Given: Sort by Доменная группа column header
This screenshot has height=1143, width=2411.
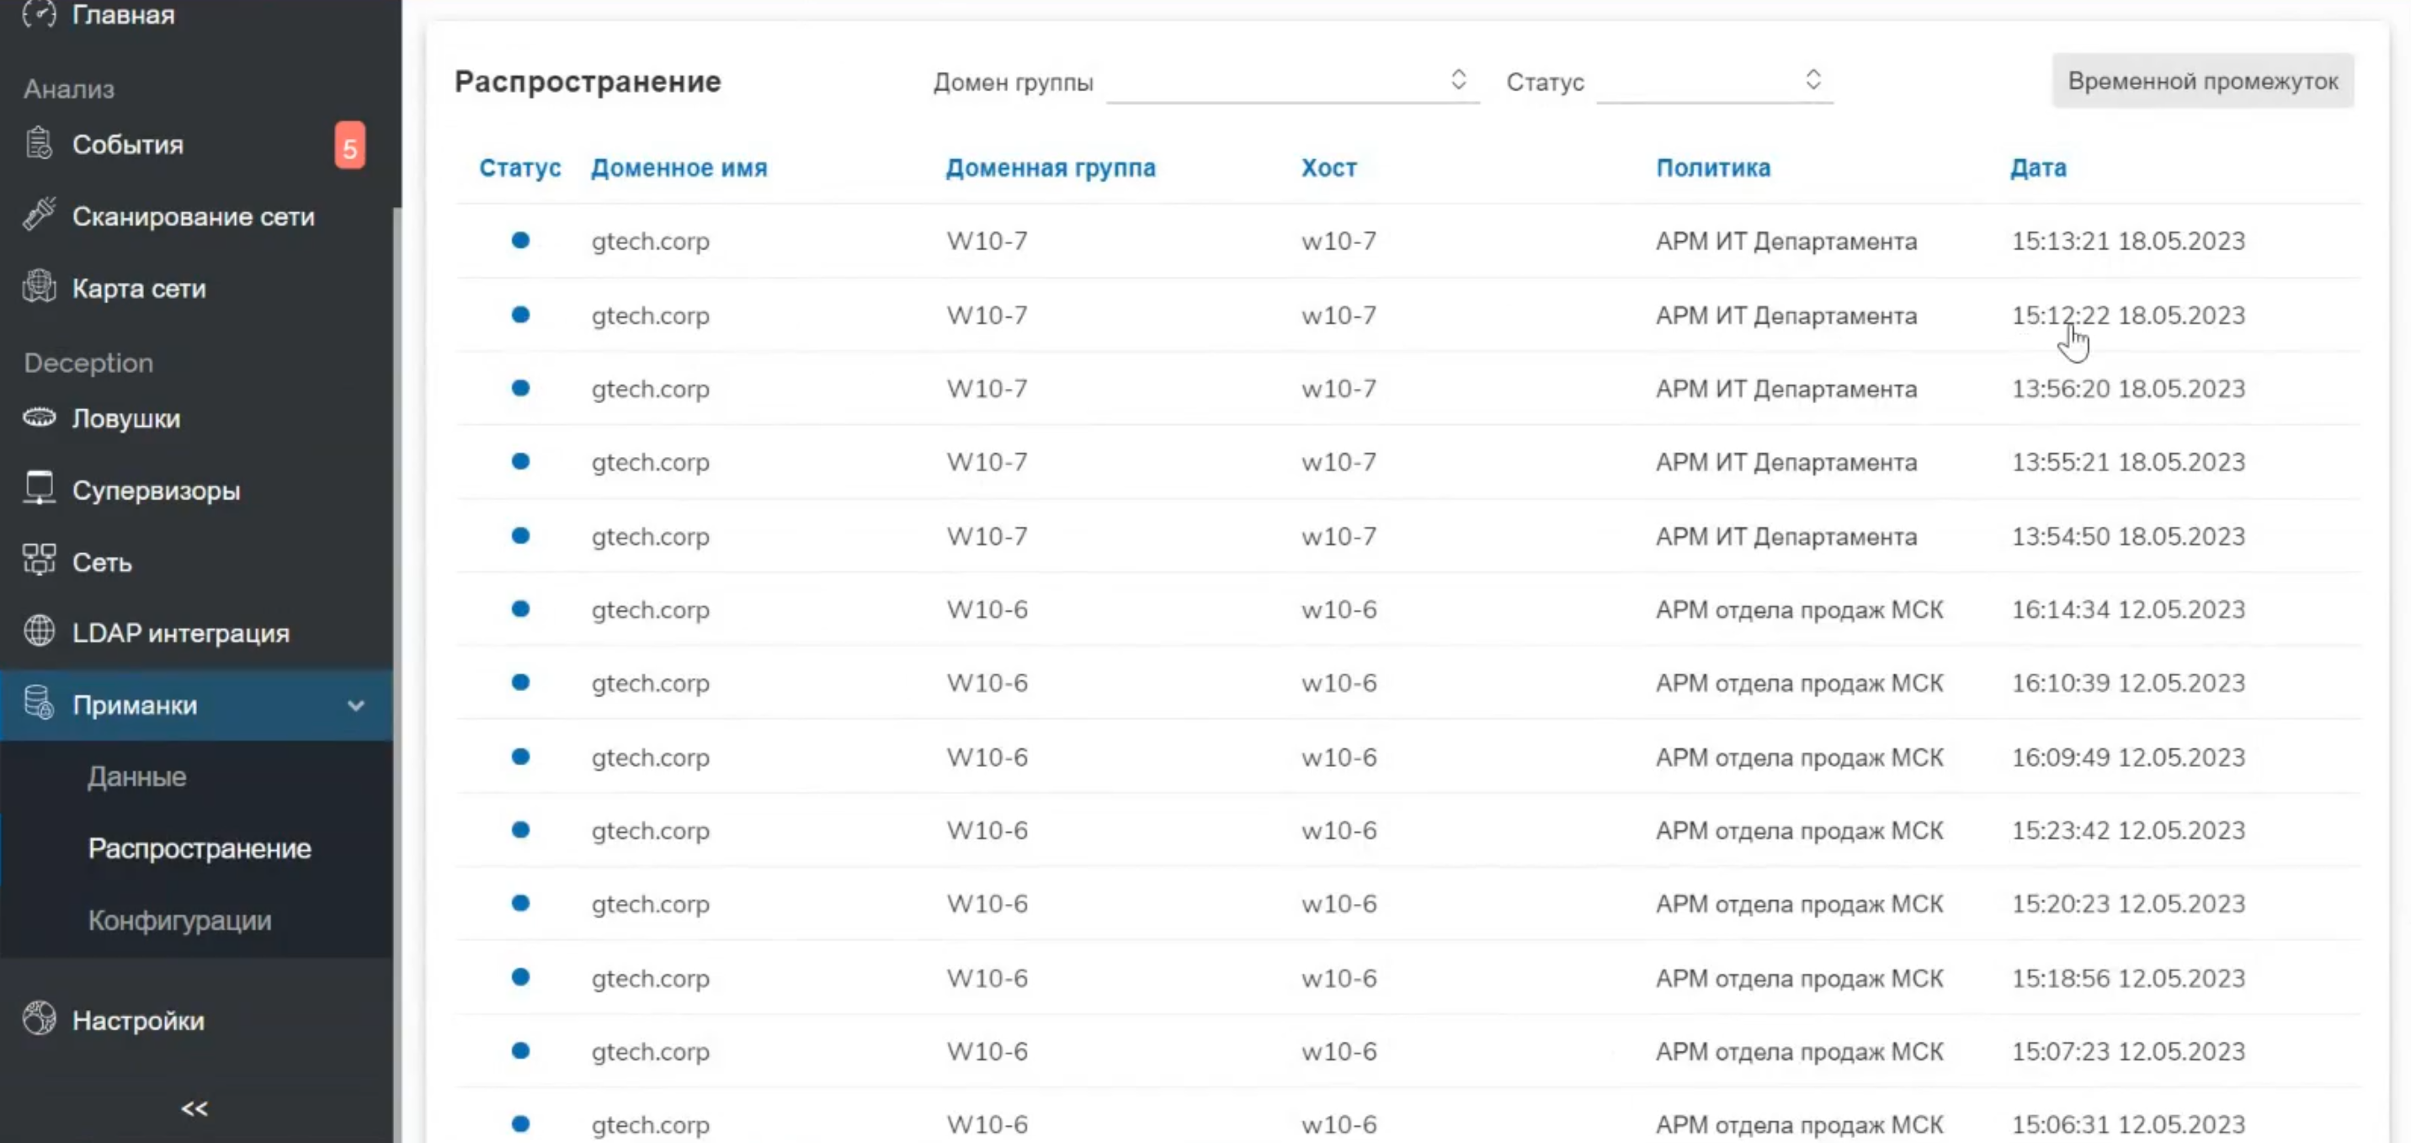Looking at the screenshot, I should [1050, 167].
